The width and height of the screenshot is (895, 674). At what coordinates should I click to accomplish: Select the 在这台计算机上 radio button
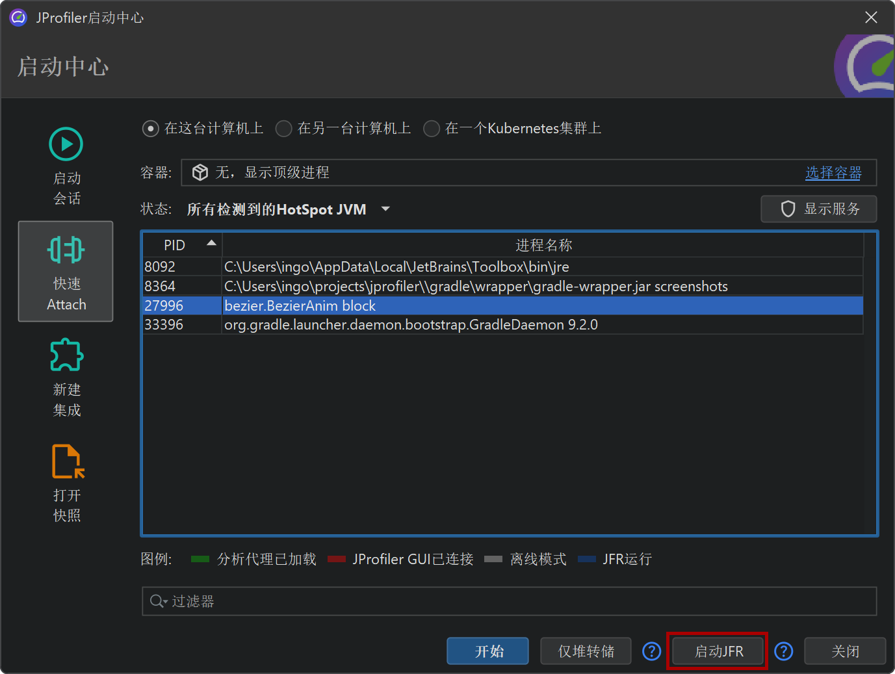click(x=150, y=129)
